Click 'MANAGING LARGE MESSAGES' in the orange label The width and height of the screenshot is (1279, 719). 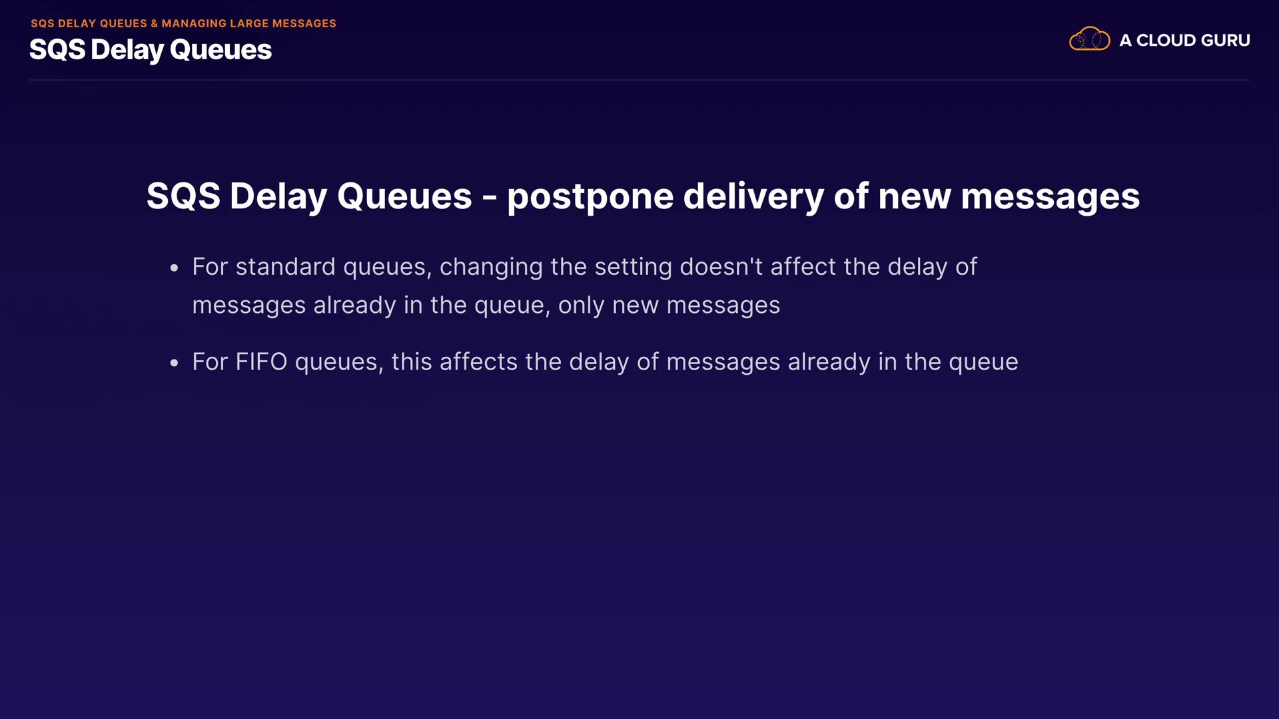[x=248, y=23]
